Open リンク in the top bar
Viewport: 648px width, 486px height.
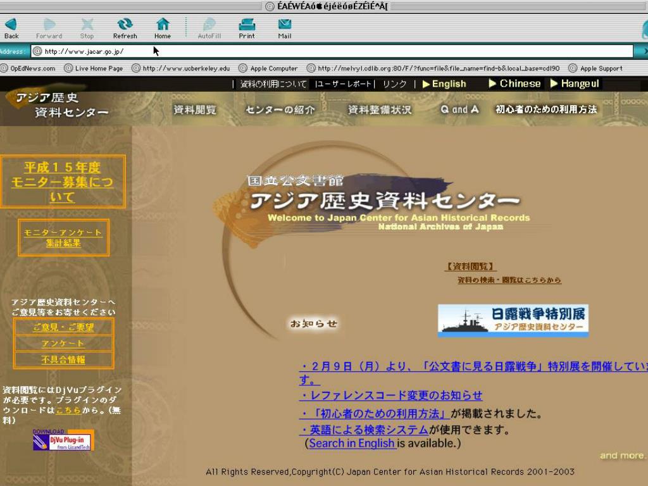pyautogui.click(x=394, y=84)
